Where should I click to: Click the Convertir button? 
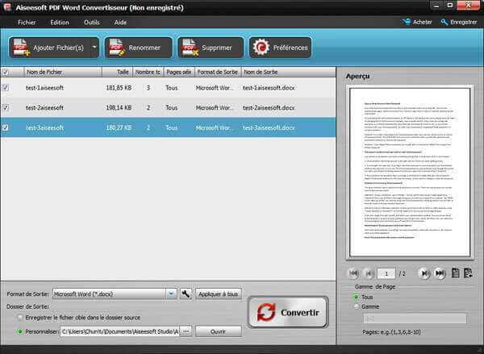pos(288,312)
